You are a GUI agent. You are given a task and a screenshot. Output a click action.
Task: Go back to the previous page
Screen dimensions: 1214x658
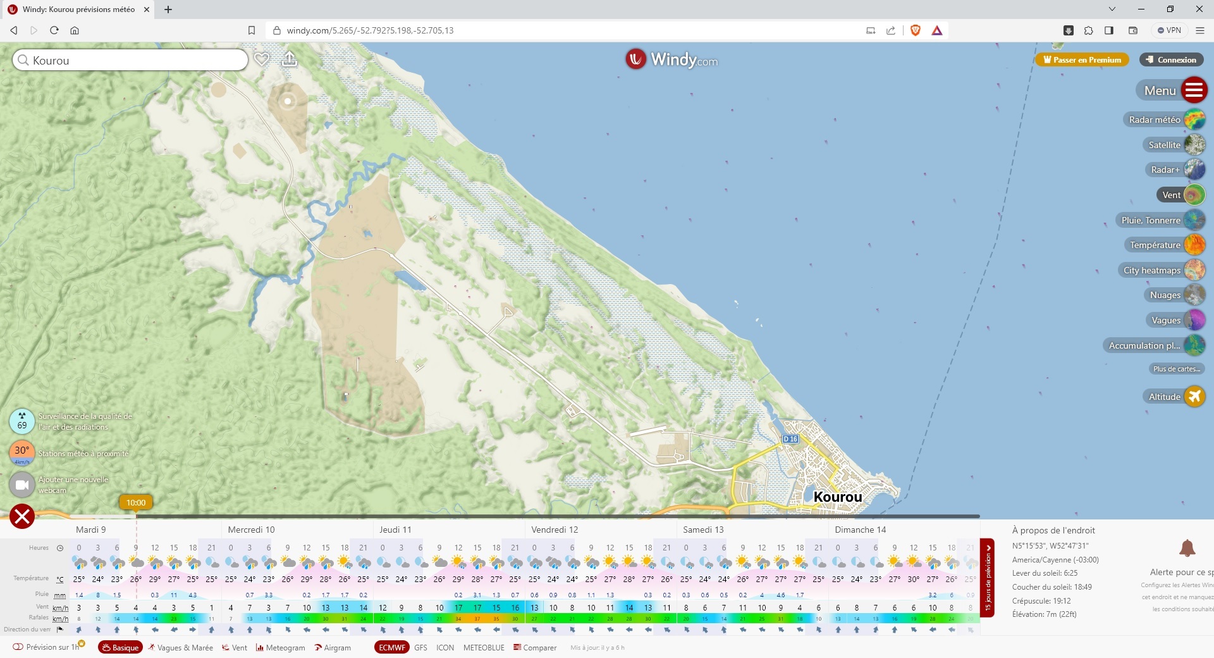[14, 30]
